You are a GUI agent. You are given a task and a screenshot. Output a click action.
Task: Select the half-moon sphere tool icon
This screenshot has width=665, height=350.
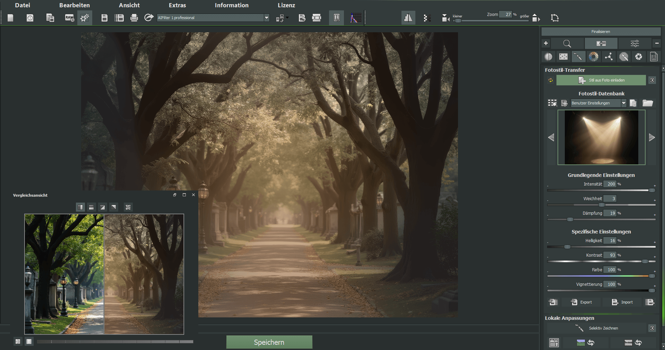tap(549, 57)
